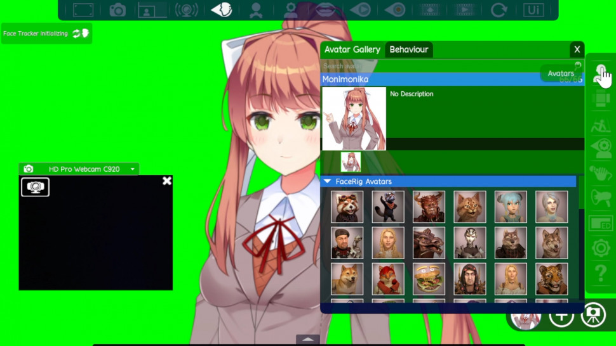
Task: Select the grey wolf avatar
Action: pos(551,243)
